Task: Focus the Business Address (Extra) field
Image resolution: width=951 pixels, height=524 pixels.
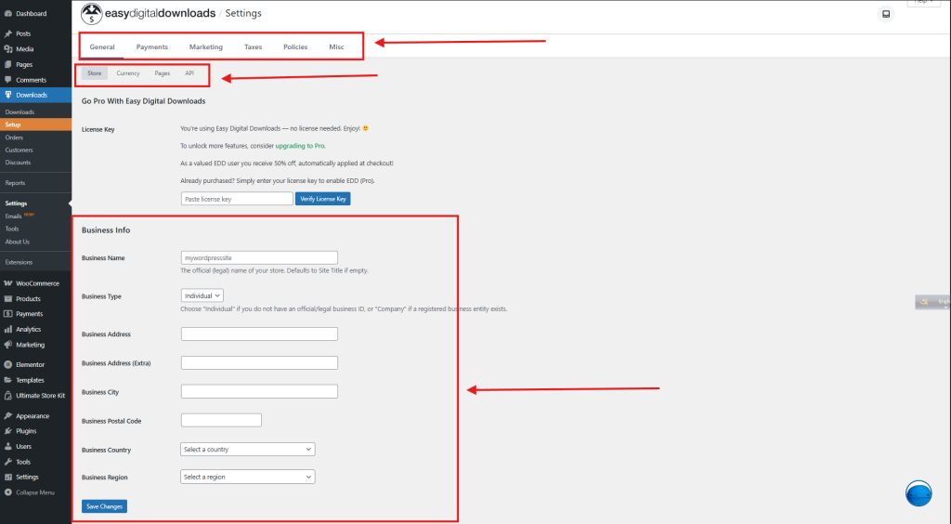Action: pos(259,362)
